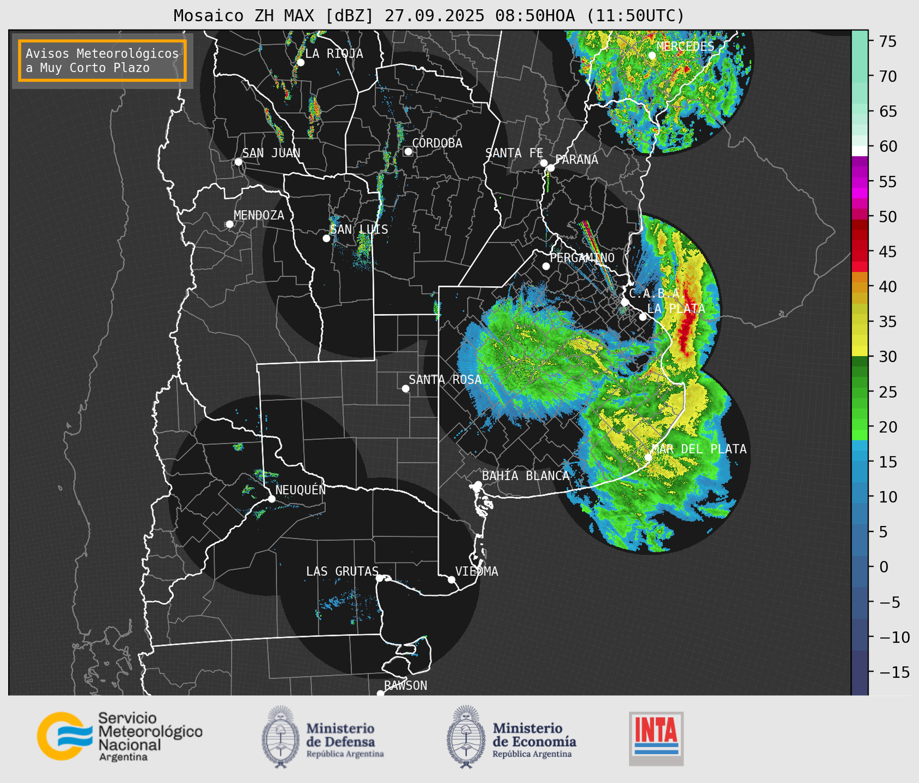
Task: Click the Viedma city marker dot
Action: (x=452, y=579)
